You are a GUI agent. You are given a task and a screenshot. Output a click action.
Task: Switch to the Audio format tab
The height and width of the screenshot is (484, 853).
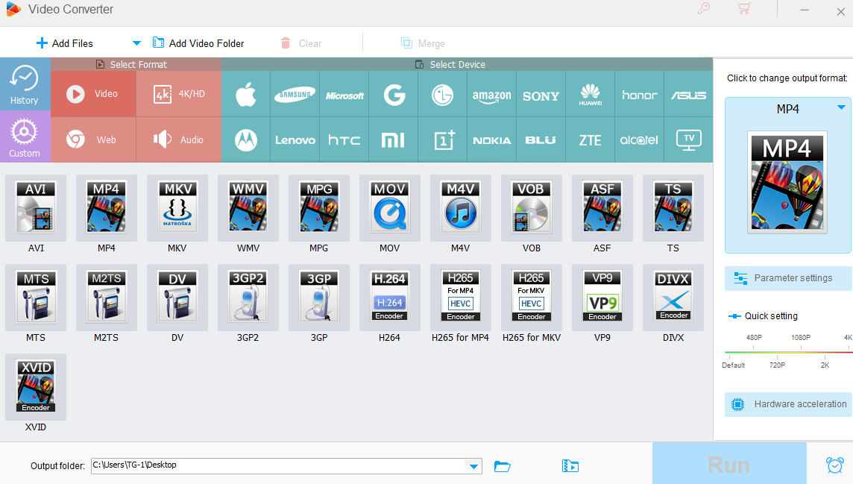pyautogui.click(x=179, y=139)
